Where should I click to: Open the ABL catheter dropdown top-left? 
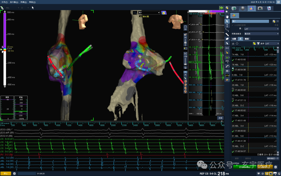(12, 8)
